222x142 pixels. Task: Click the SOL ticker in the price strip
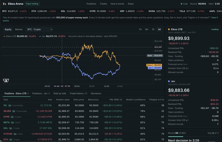(x=73, y=11)
